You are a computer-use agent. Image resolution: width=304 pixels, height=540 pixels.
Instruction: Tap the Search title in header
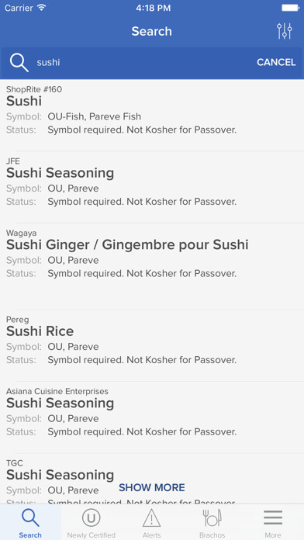tap(151, 31)
